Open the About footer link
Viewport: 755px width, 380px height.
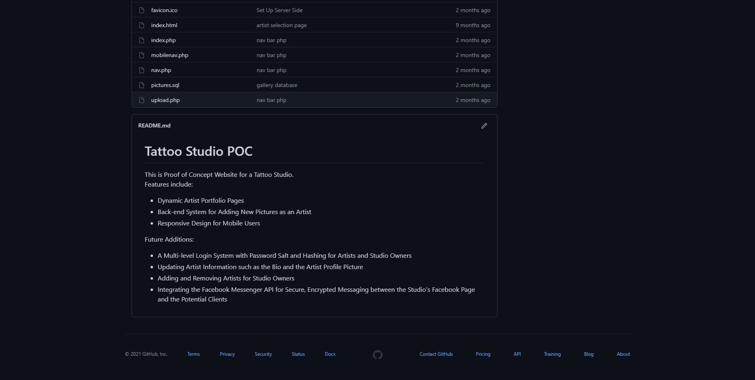pyautogui.click(x=623, y=354)
